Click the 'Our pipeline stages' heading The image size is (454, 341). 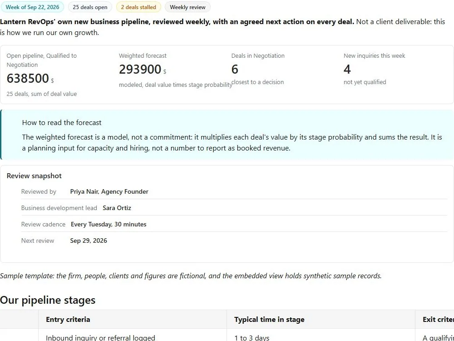pos(48,300)
